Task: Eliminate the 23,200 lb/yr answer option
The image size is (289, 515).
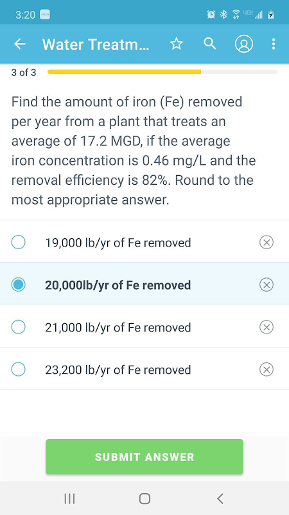Action: pyautogui.click(x=267, y=370)
